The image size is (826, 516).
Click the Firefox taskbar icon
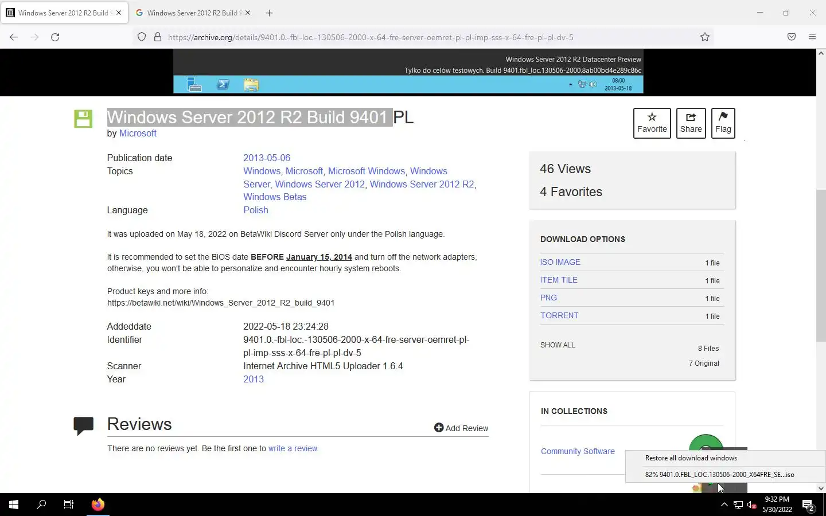coord(98,505)
